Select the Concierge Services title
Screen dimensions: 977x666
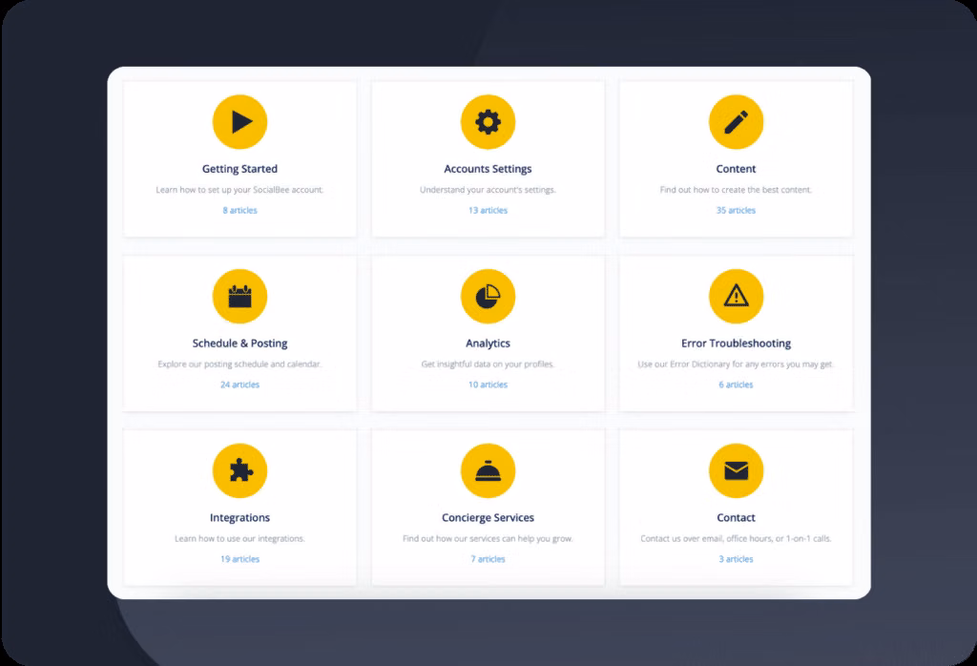click(488, 518)
